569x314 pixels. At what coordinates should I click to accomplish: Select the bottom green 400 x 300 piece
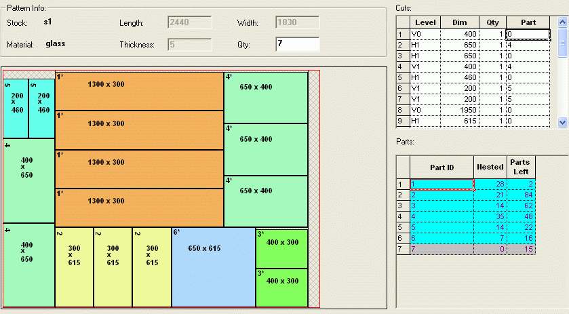click(x=281, y=288)
